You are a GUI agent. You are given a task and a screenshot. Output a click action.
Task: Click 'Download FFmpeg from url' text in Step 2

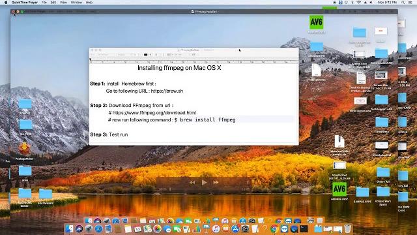coord(140,106)
